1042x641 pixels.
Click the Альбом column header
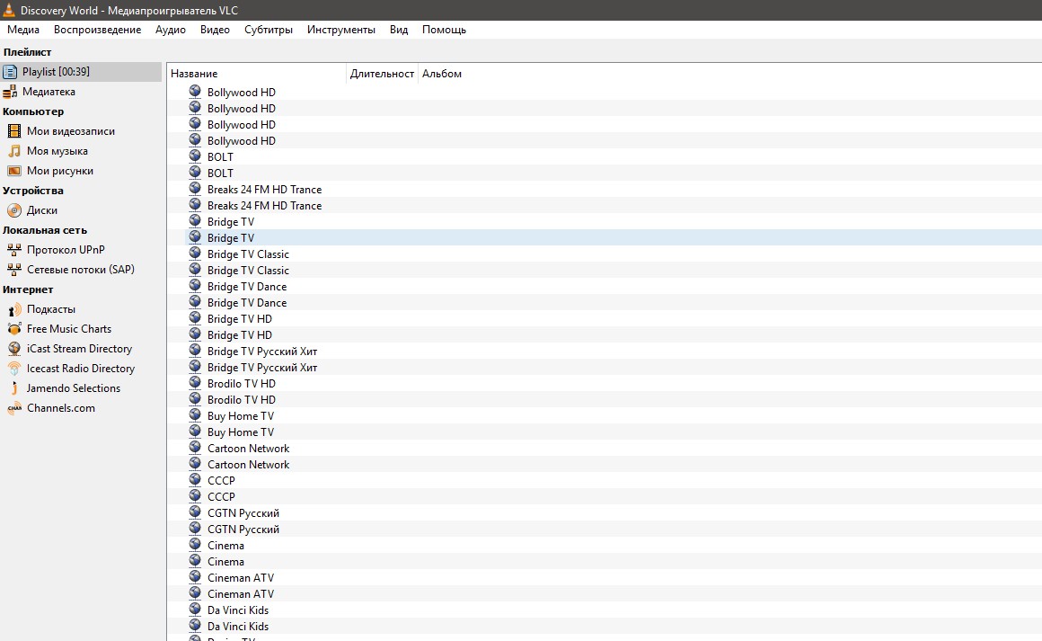442,74
